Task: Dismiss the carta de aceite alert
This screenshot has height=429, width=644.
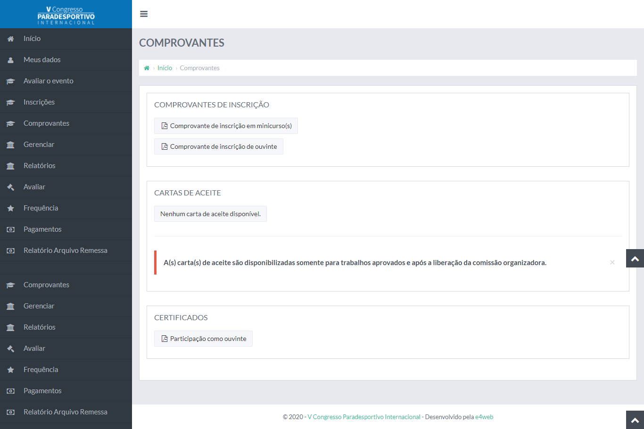Action: [x=612, y=262]
